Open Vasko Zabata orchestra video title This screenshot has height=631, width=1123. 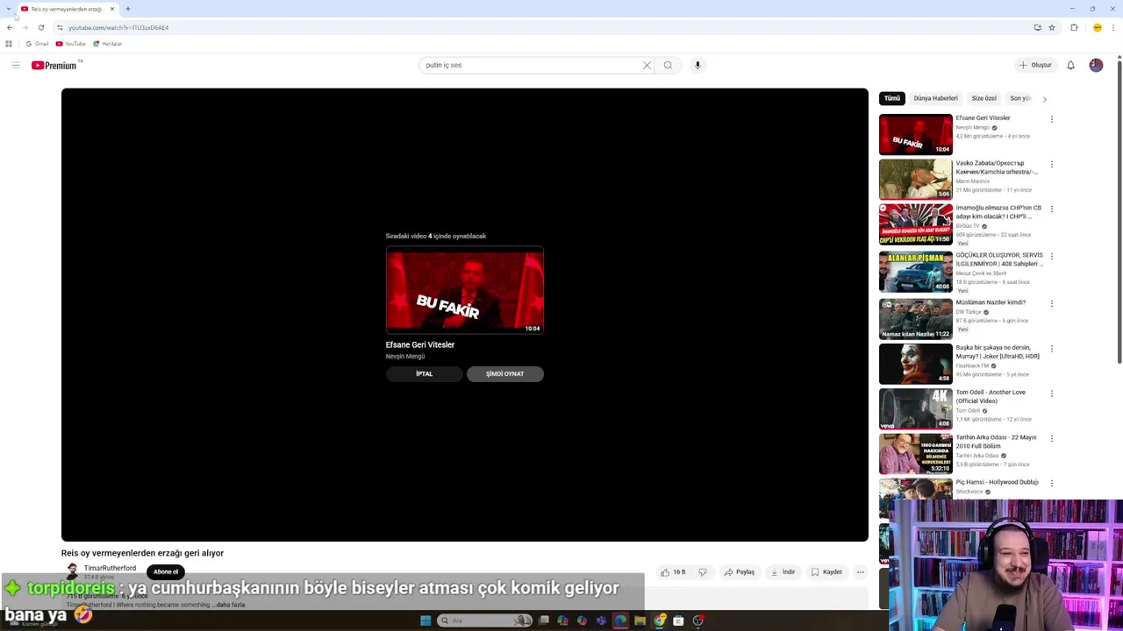coord(997,167)
